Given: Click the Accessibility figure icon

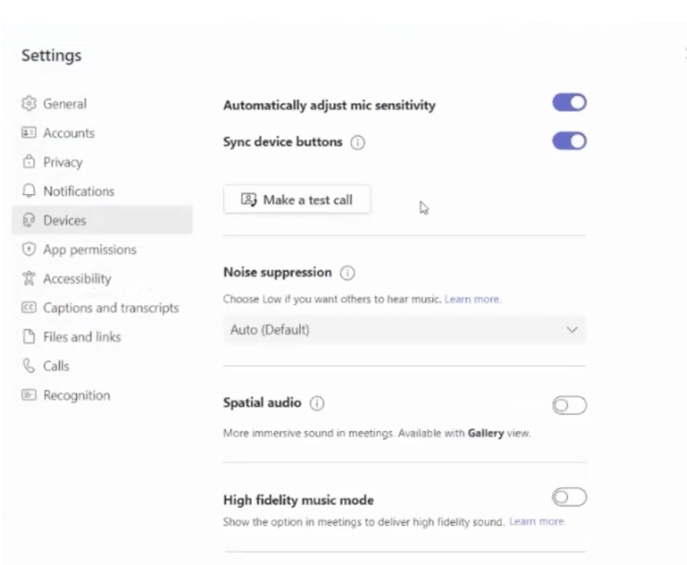Looking at the screenshot, I should click(29, 278).
